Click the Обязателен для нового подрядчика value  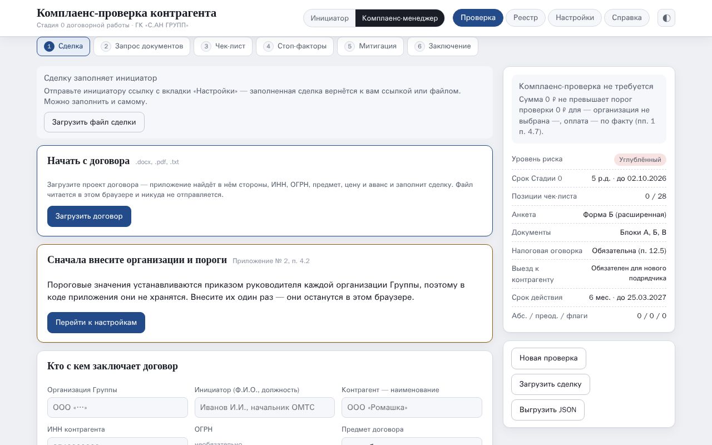click(629, 273)
